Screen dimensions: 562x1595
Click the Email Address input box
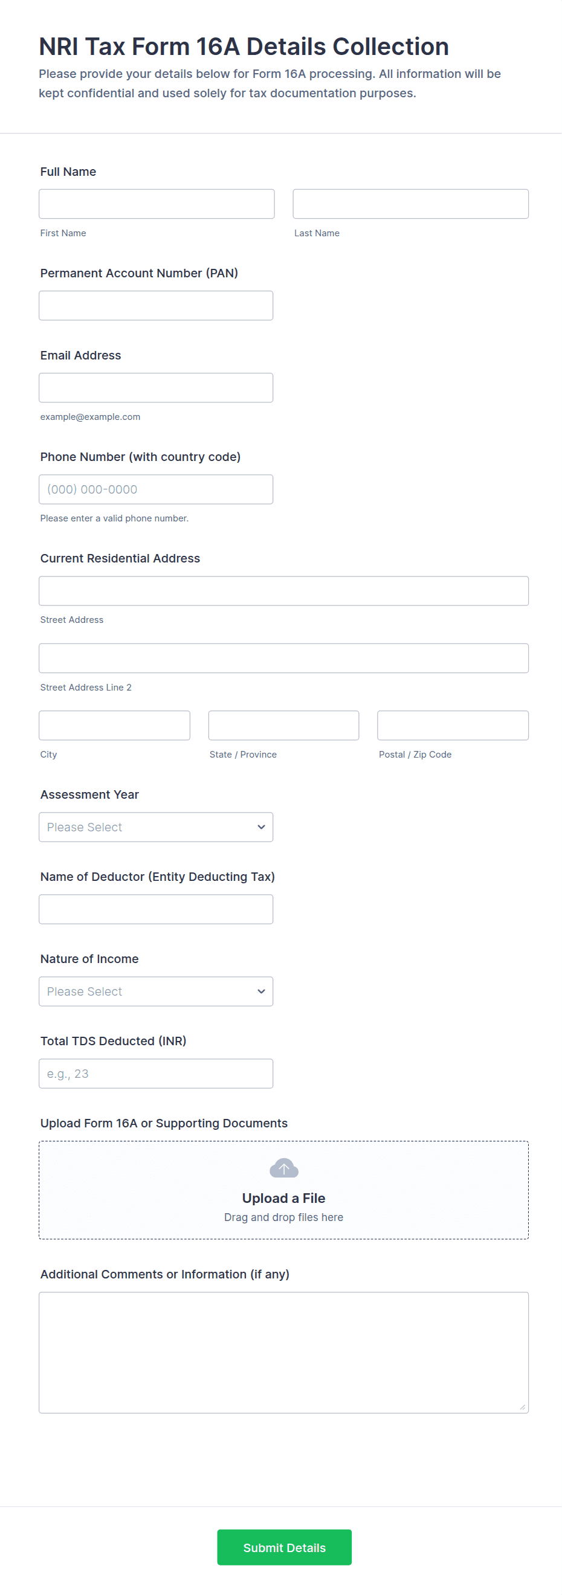coord(155,388)
